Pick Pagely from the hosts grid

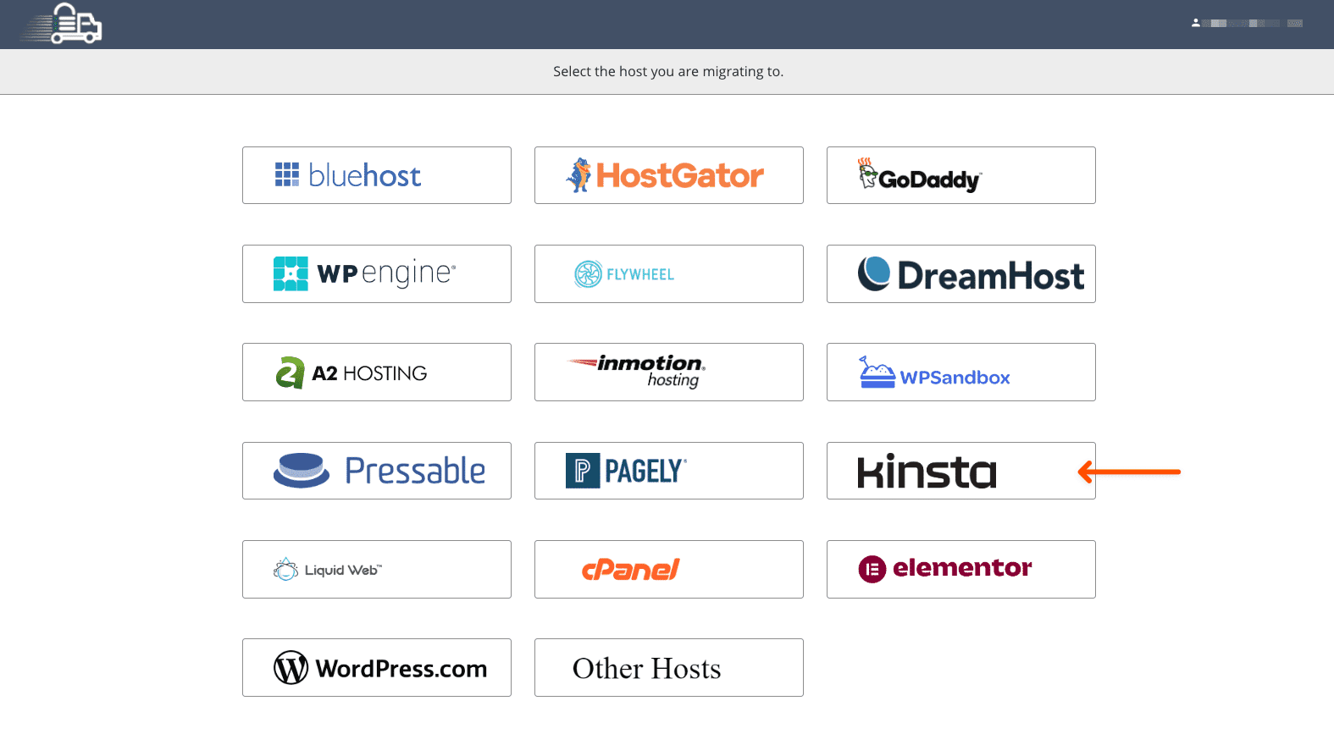point(668,471)
